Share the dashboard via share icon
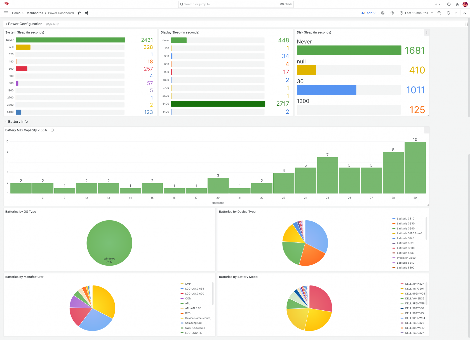 [87, 13]
